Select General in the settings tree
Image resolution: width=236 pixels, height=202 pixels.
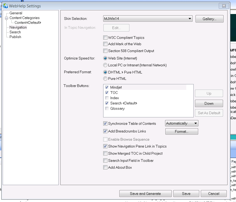[16, 13]
